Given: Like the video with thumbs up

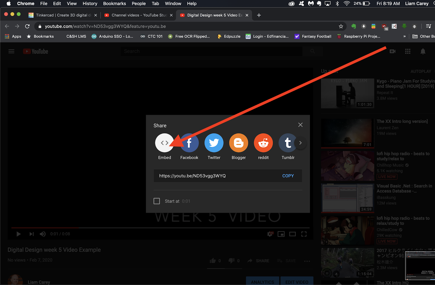Looking at the screenshot, I should pyautogui.click(x=213, y=261).
